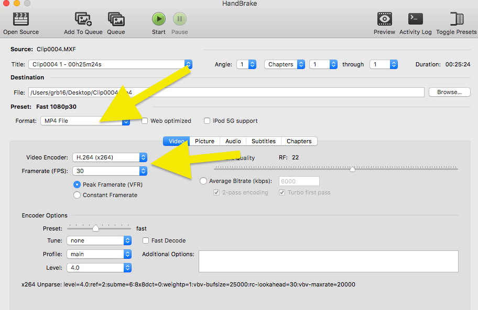
Task: Click the Source Clip0004.MXF filename
Action: [x=56, y=49]
